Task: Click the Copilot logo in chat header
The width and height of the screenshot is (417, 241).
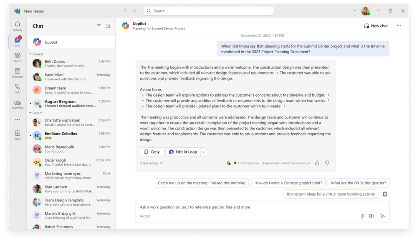Action: (x=126, y=26)
